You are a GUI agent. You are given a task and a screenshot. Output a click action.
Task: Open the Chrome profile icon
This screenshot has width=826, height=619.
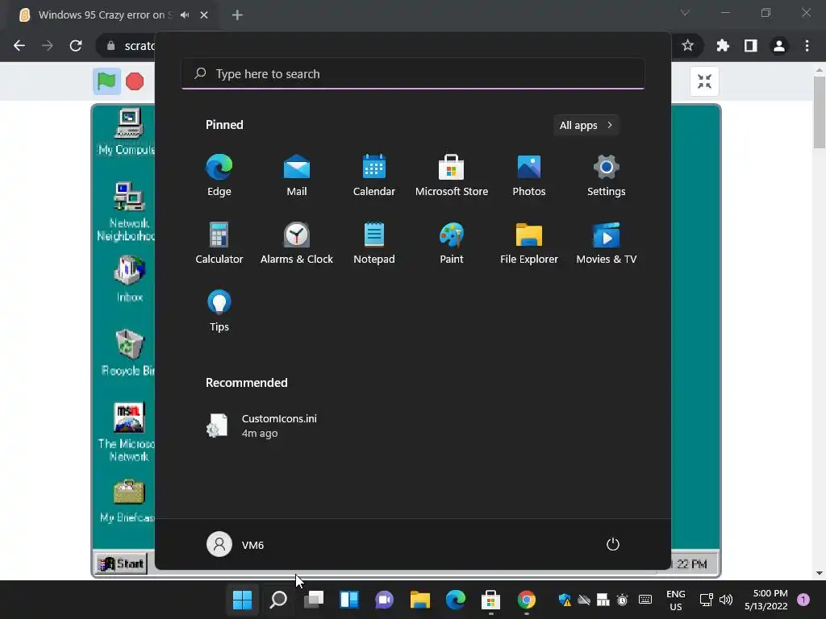779,46
